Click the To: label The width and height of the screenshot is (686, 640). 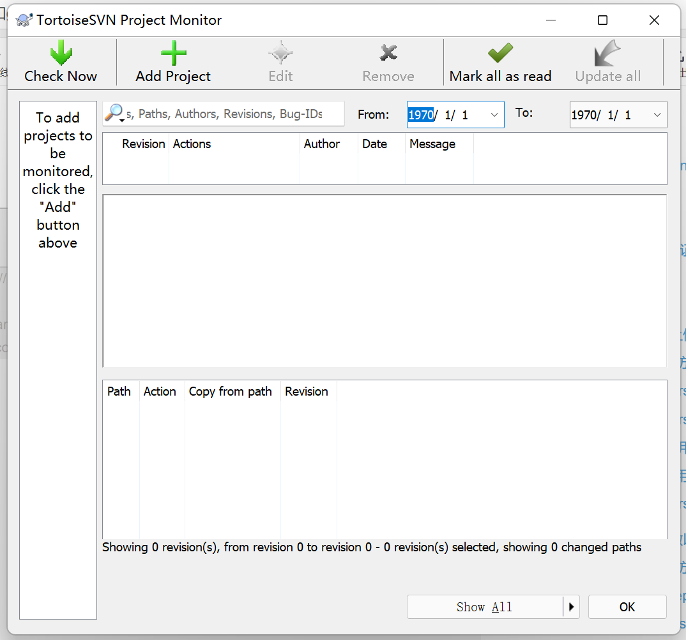[x=524, y=113]
